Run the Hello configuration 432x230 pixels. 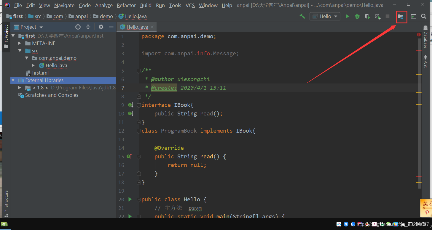pos(347,16)
